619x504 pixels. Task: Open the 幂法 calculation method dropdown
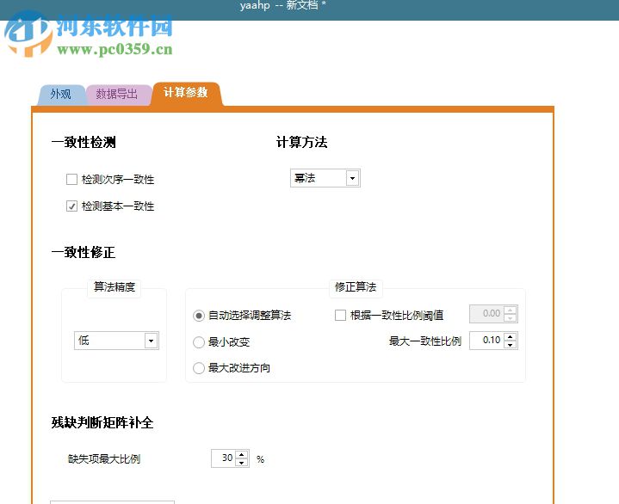click(x=325, y=178)
